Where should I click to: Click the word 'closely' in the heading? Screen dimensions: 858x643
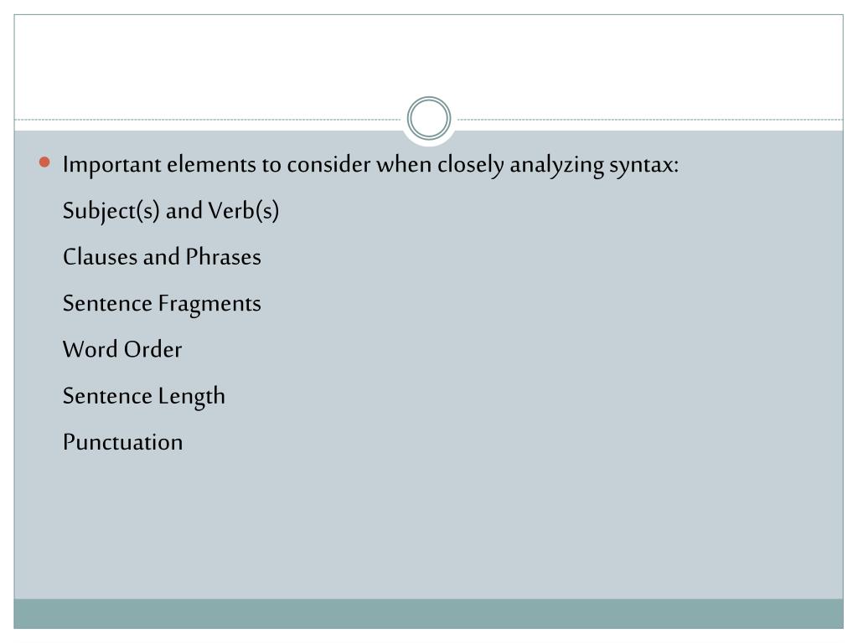(471, 165)
